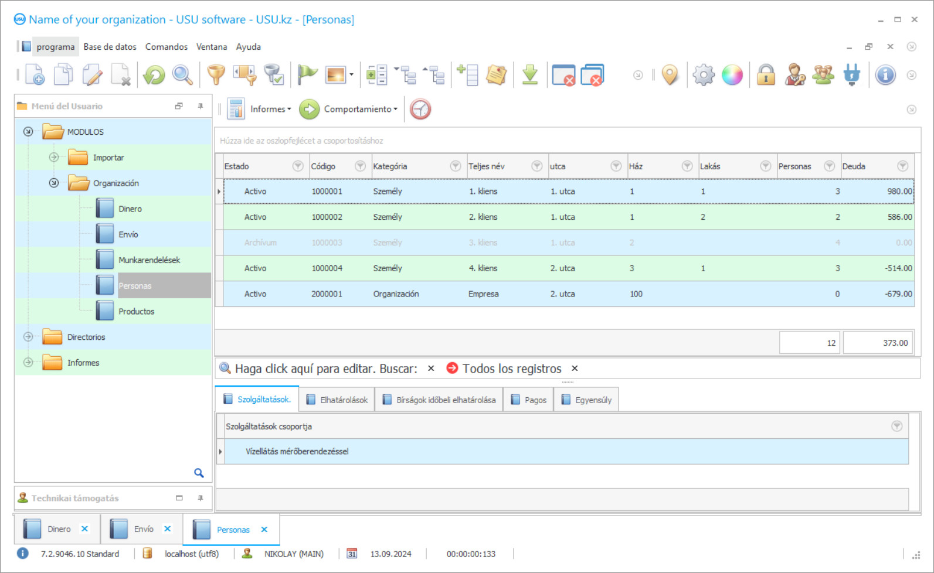
Task: Switch to the Pagos tab
Action: (x=529, y=400)
